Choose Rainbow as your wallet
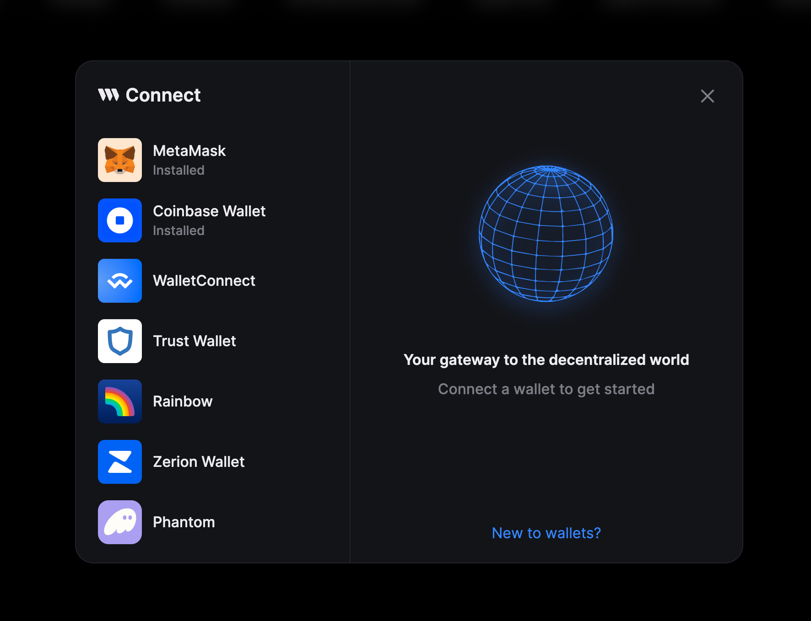The image size is (811, 621). tap(183, 401)
